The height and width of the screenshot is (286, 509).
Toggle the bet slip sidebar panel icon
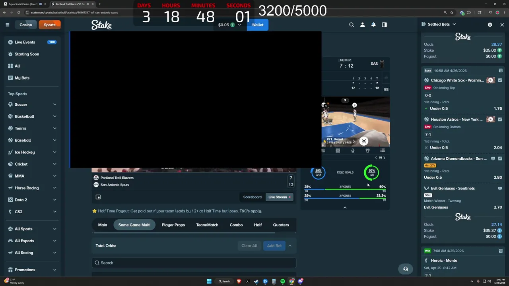coord(384,25)
